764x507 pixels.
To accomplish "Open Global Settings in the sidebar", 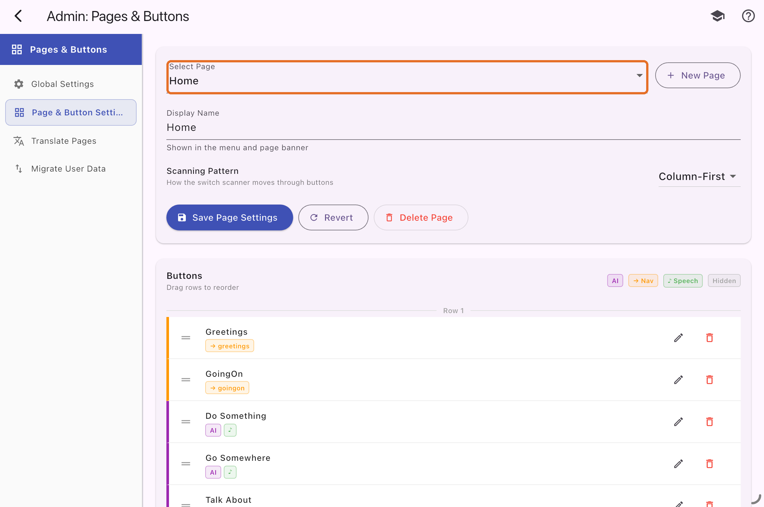I will [x=71, y=84].
